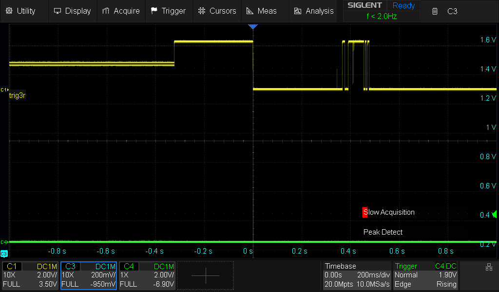Viewport: 499px width, 292px height.
Task: Click the plus box to add channel
Action: (x=205, y=275)
